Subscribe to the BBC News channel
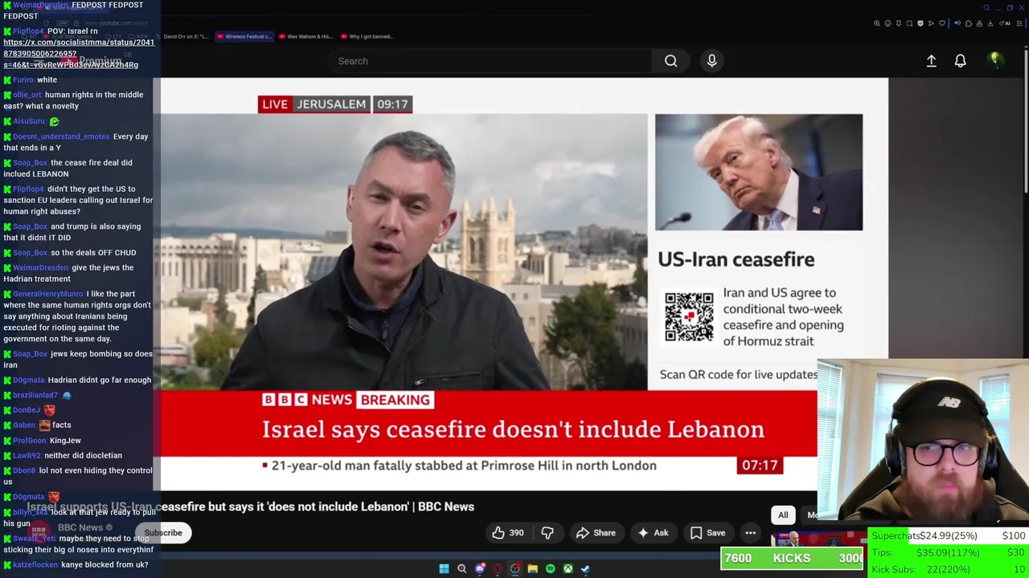The image size is (1029, 578). coord(163,532)
